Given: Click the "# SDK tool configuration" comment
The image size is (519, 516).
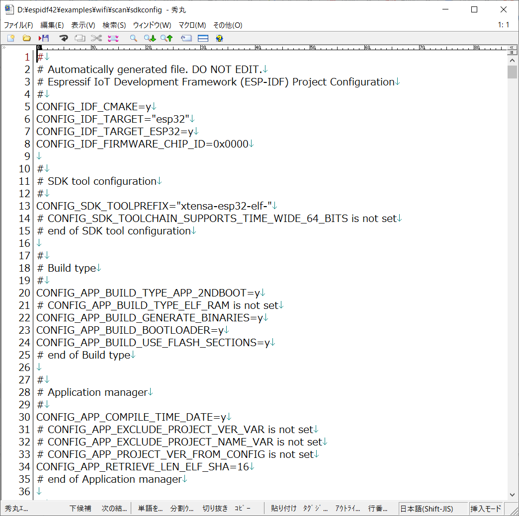Looking at the screenshot, I should 96,181.
